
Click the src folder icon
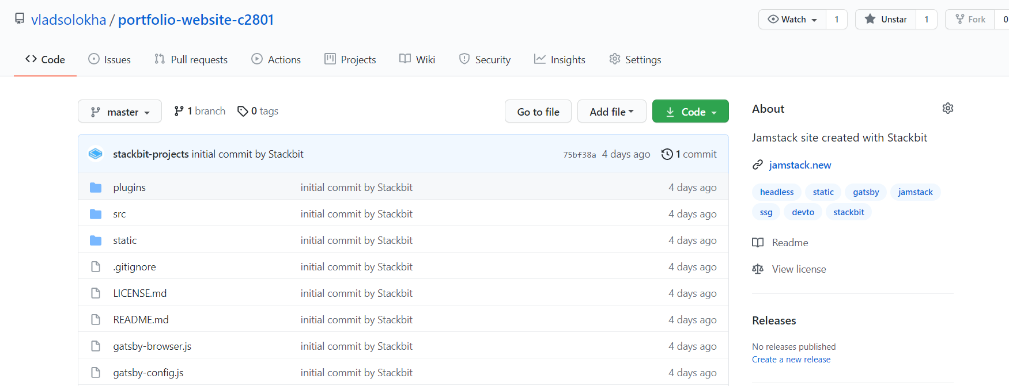tap(96, 214)
